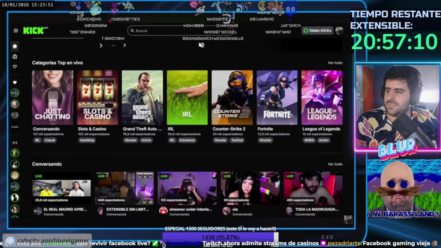Screen dimensions: 441x248
Task: Open the Slots & Casino category cover
Action: [98, 97]
